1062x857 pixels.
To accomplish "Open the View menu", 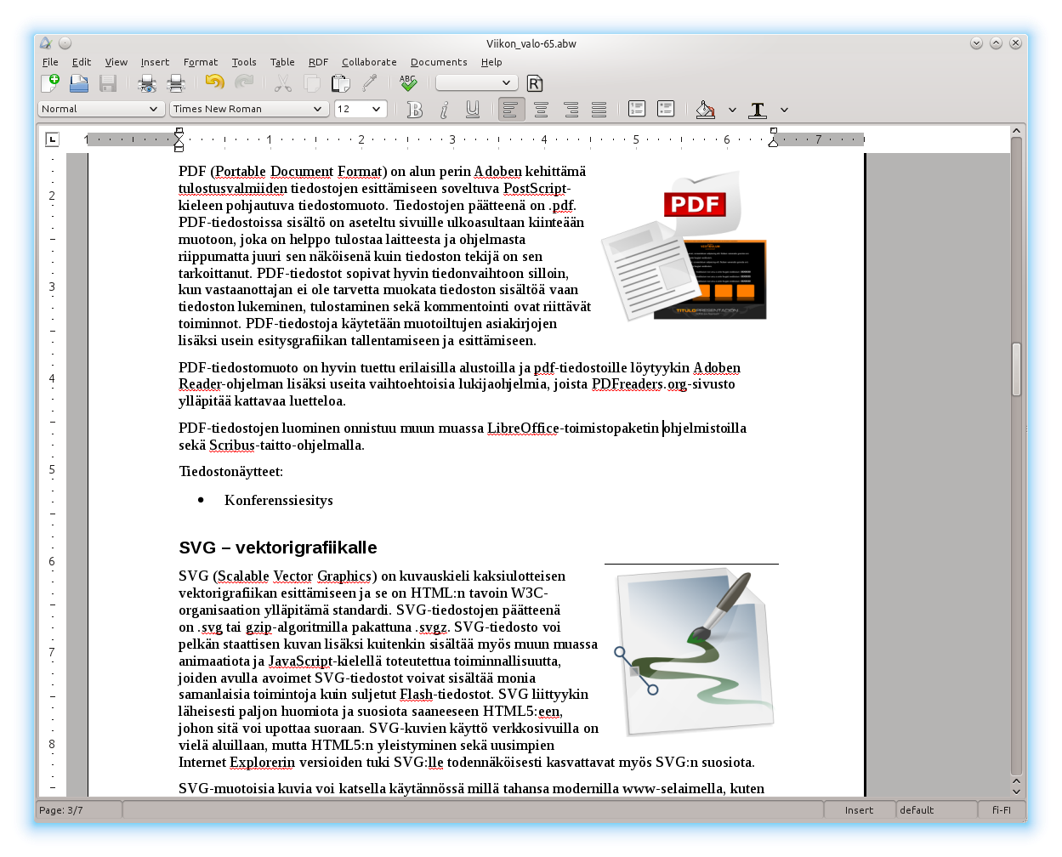I will pos(116,62).
